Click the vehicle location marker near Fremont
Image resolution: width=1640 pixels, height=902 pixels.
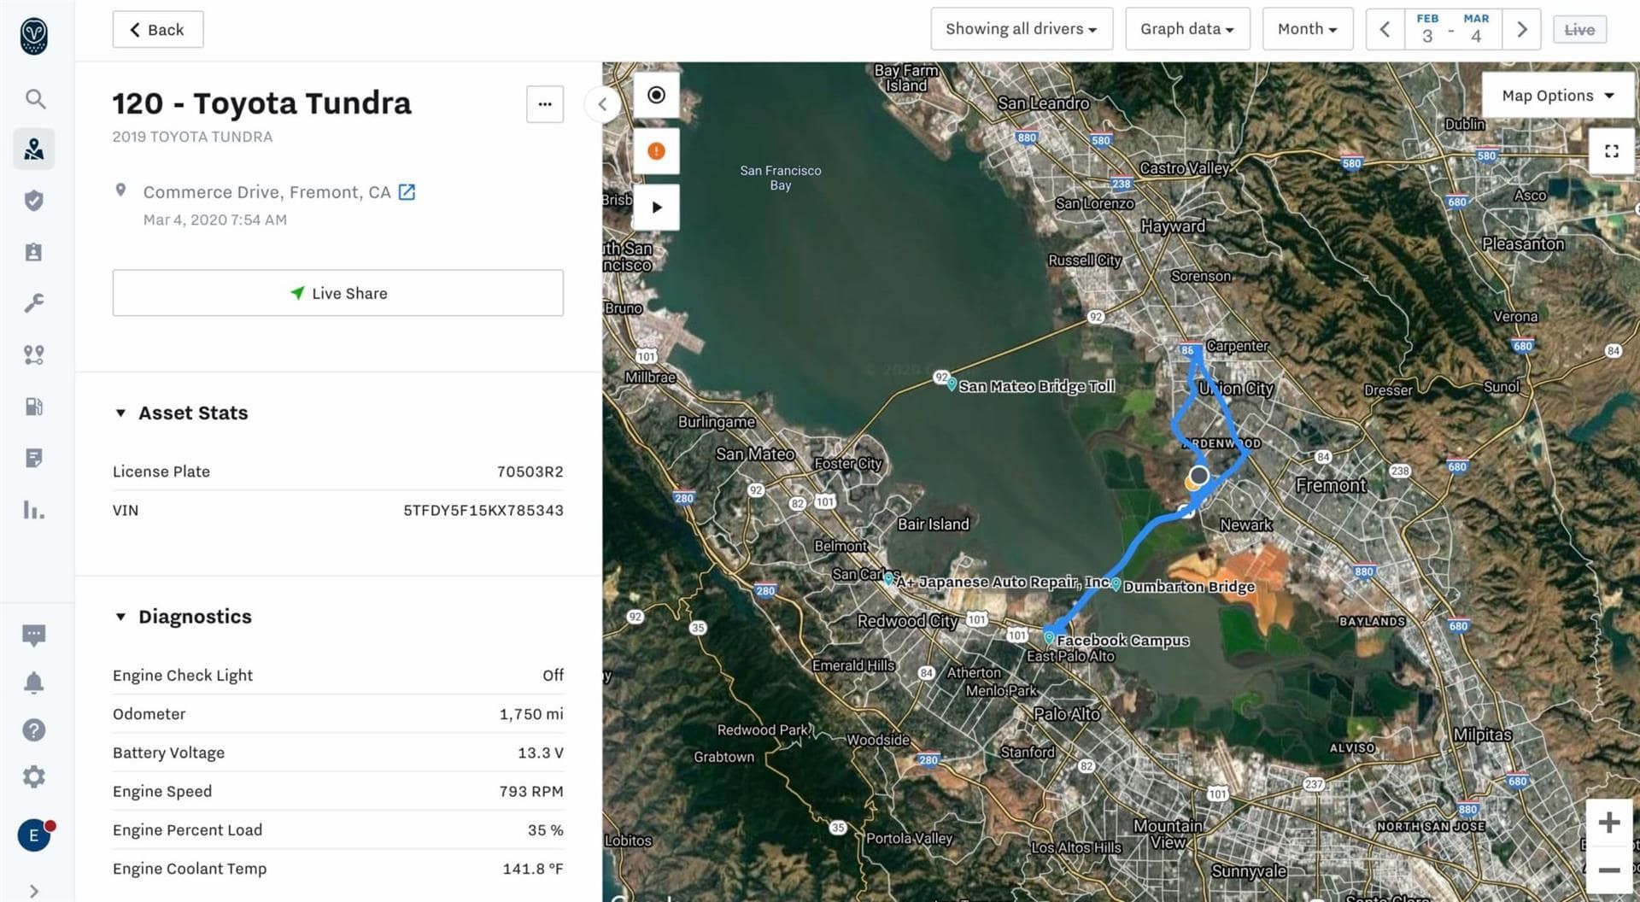1199,476
